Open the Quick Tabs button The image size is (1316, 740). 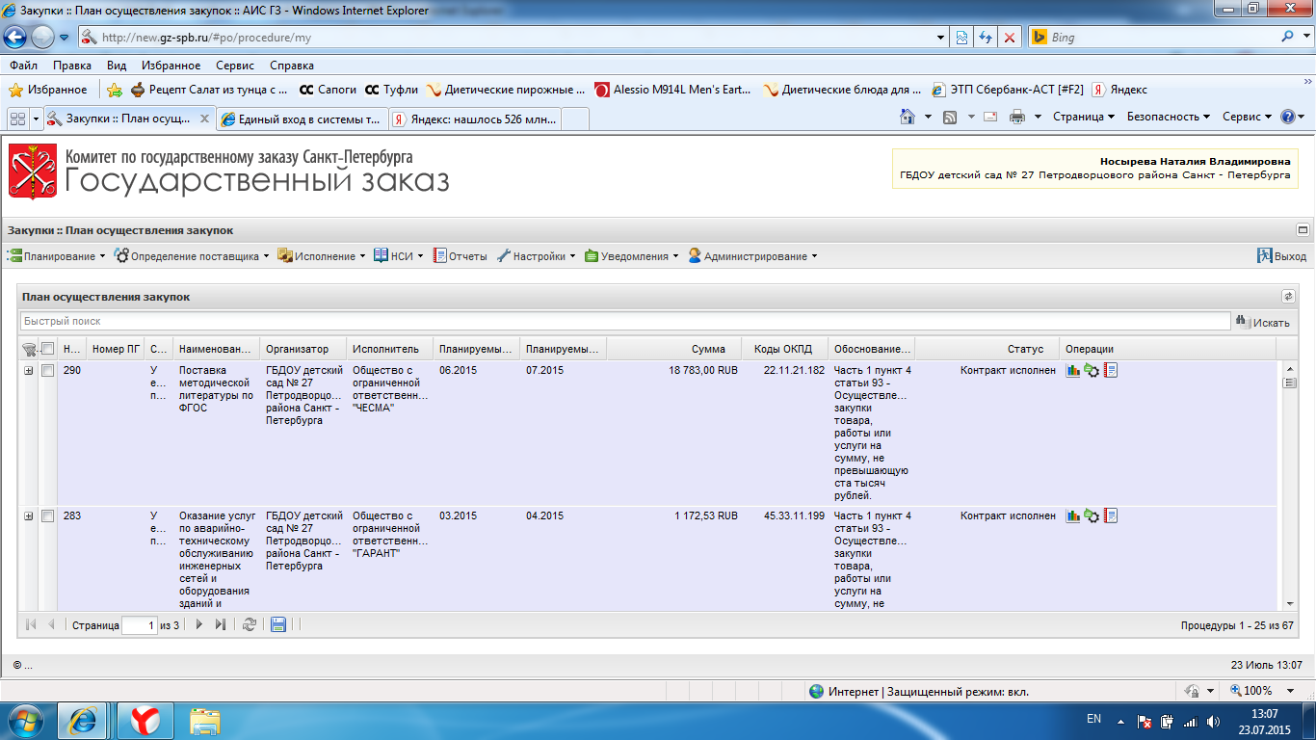[17, 119]
